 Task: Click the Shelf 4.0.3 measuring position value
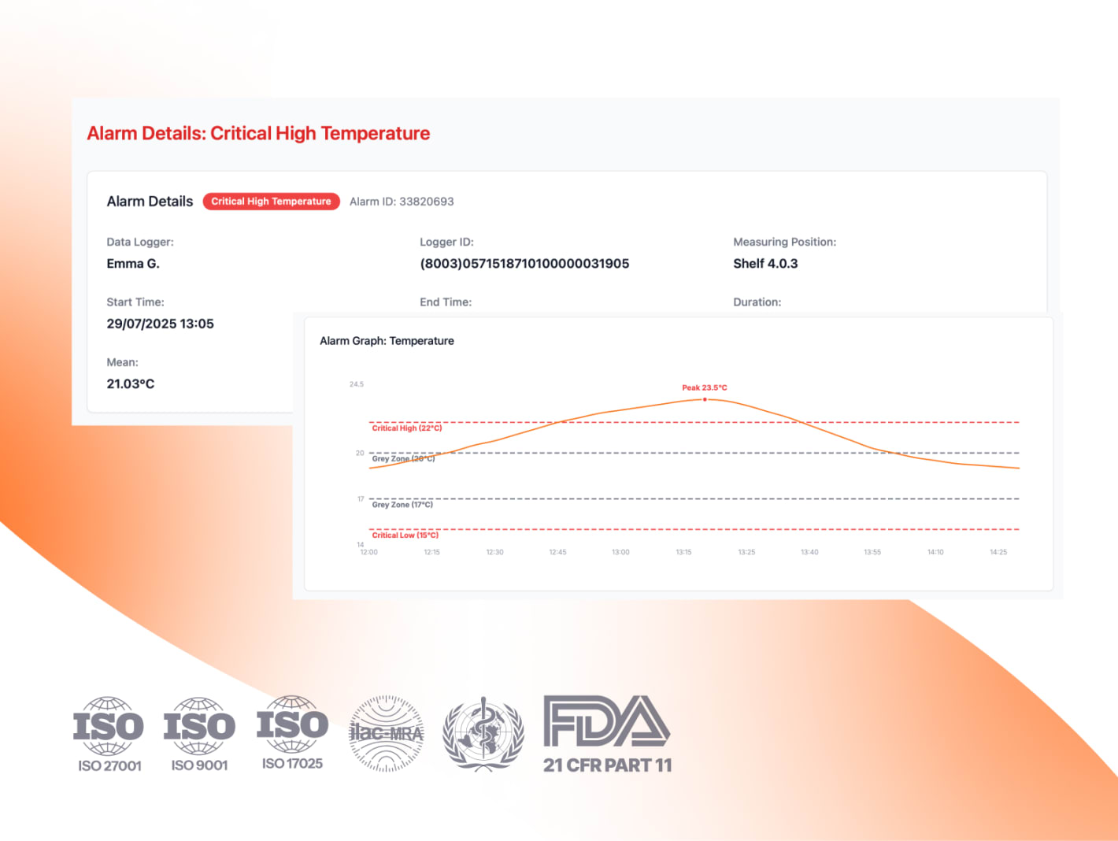coord(765,264)
